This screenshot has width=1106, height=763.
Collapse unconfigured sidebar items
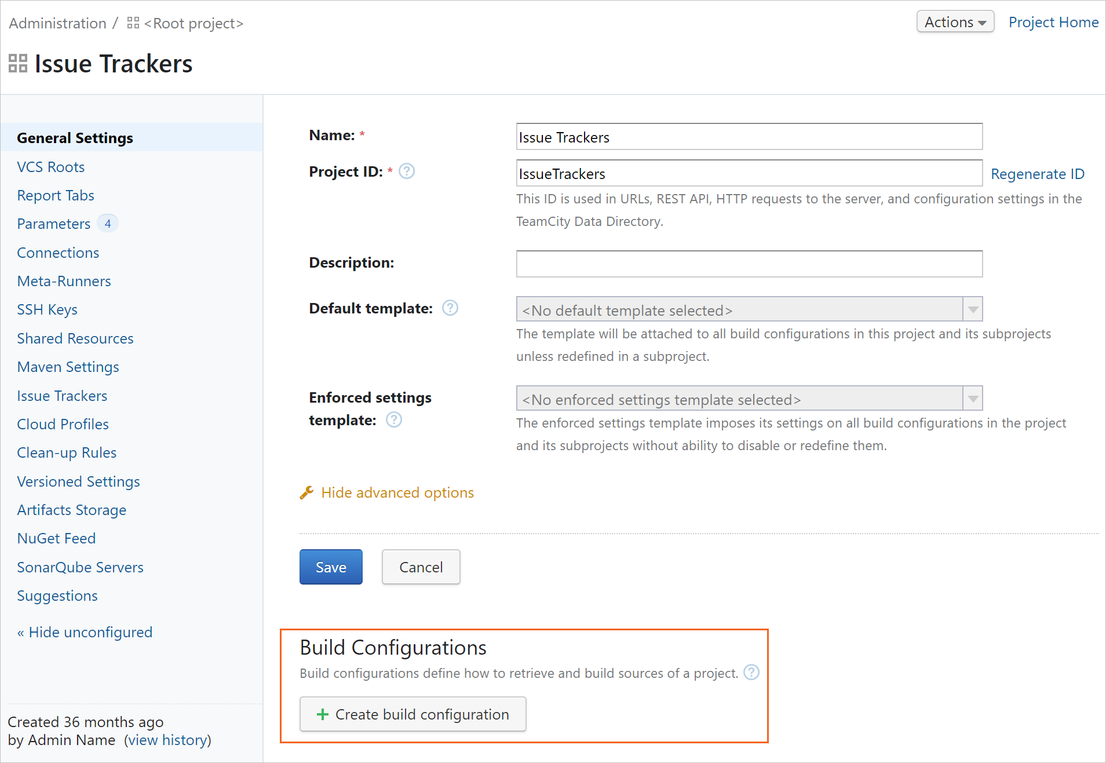click(84, 631)
